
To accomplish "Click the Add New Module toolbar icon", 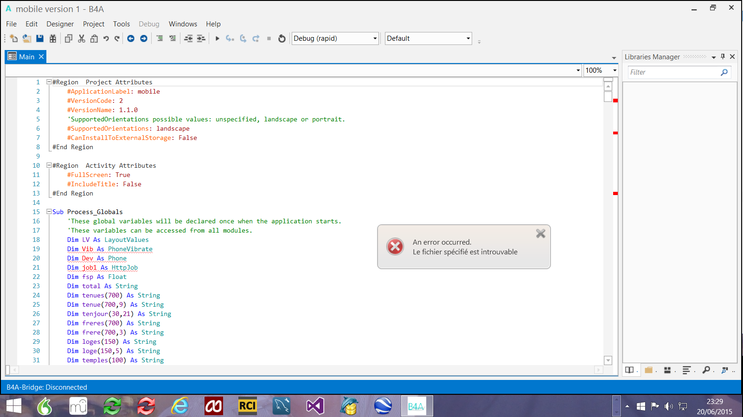I will pyautogui.click(x=13, y=38).
